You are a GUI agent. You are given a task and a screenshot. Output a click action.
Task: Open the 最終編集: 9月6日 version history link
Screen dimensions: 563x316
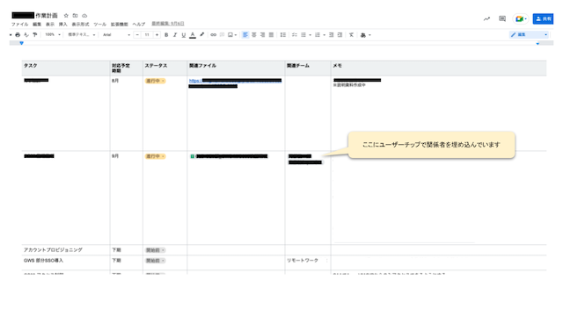coord(168,24)
